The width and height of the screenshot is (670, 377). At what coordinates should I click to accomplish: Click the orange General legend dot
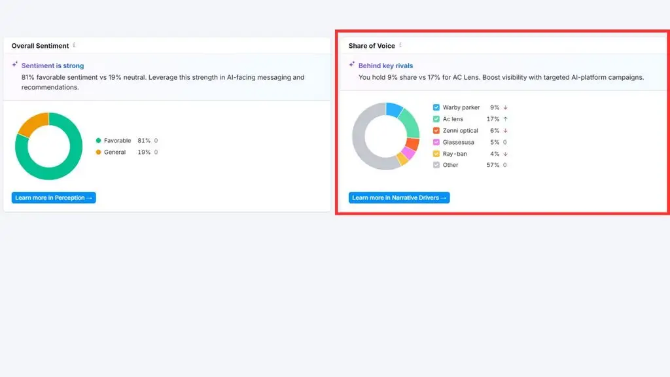point(98,152)
